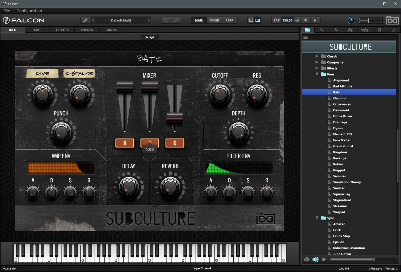Toggle mixer layer C button
Viewport: 401px width, 272px height.
click(175, 143)
